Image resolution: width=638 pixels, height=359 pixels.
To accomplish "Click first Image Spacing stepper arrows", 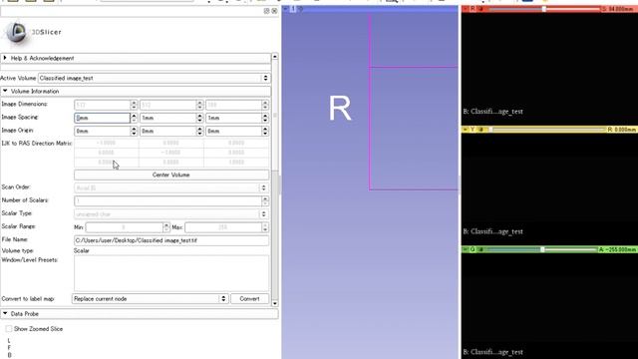I will click(x=134, y=118).
